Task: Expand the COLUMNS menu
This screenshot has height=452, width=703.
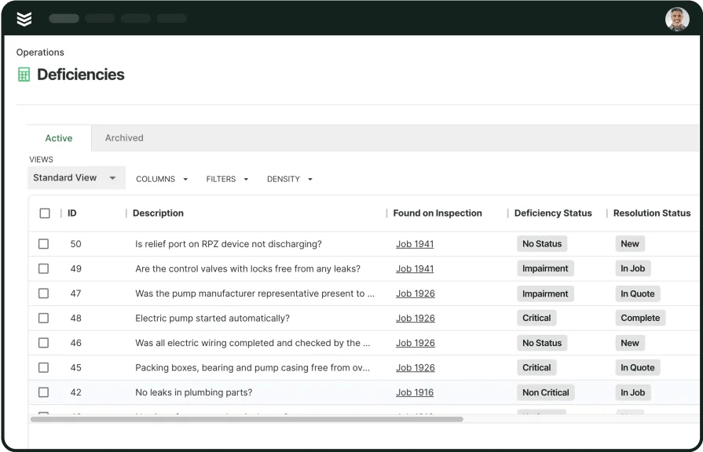Action: (x=162, y=179)
